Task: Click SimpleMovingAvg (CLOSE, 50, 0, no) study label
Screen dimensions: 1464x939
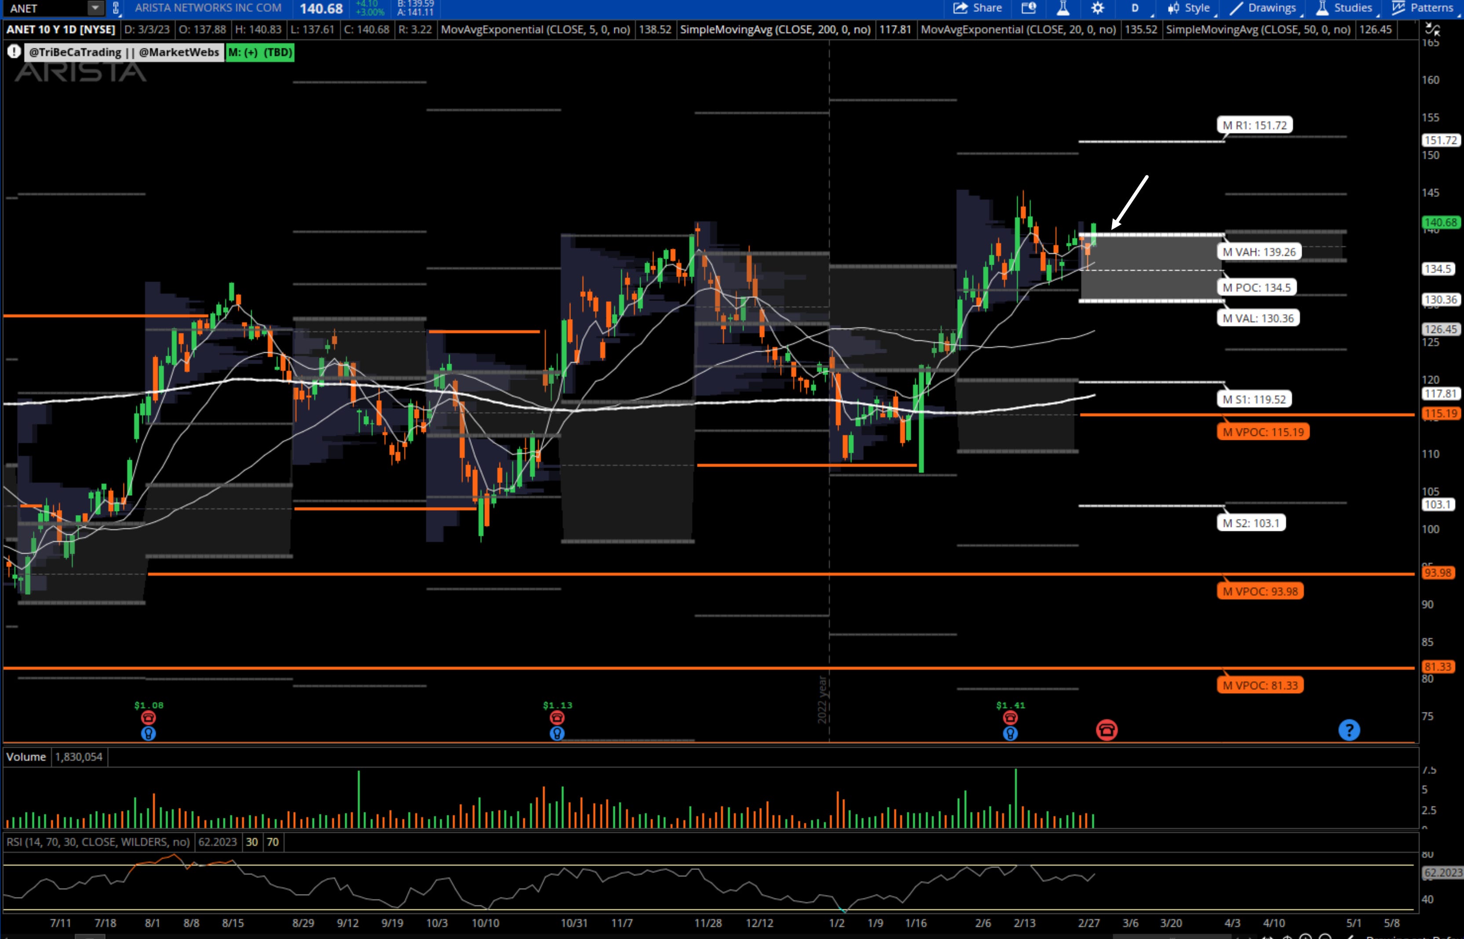Action: 1258,29
